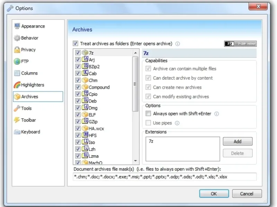Screen dimensions: 277x207
Task: Click the archive list scrollbar thumb
Action: (135, 84)
